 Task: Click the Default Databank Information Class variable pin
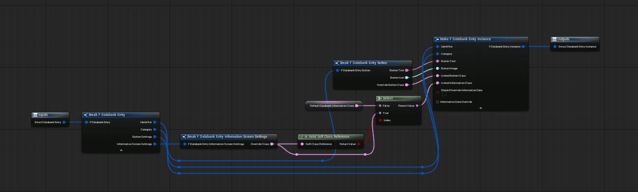click(x=357, y=105)
